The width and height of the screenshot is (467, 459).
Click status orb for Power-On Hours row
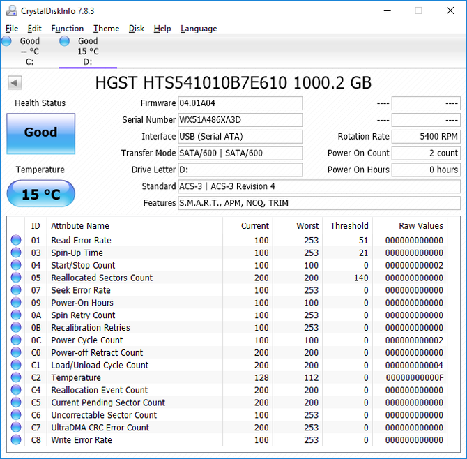[x=16, y=303]
